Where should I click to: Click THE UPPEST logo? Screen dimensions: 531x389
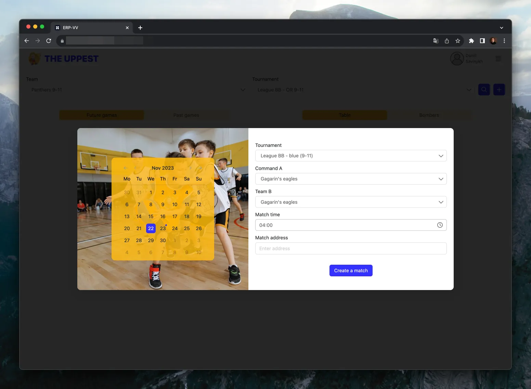click(63, 59)
